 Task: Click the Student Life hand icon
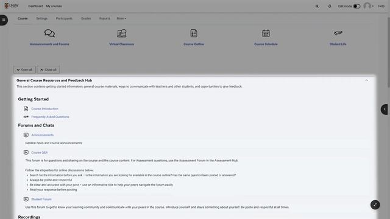coord(338,33)
